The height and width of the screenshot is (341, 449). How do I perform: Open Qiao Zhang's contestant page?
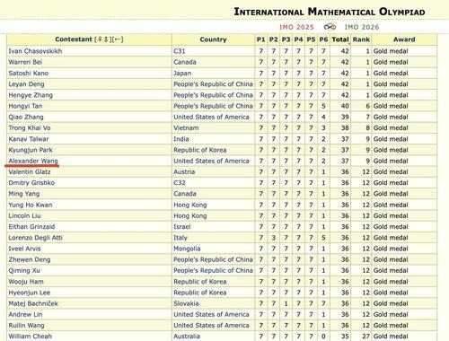click(x=26, y=117)
